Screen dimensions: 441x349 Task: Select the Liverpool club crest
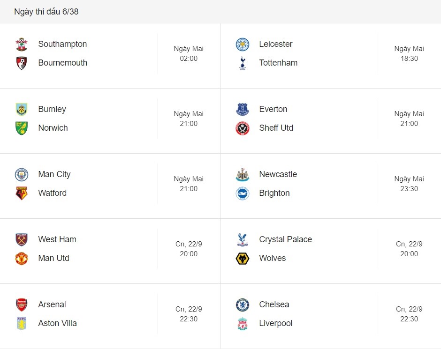pos(243,323)
